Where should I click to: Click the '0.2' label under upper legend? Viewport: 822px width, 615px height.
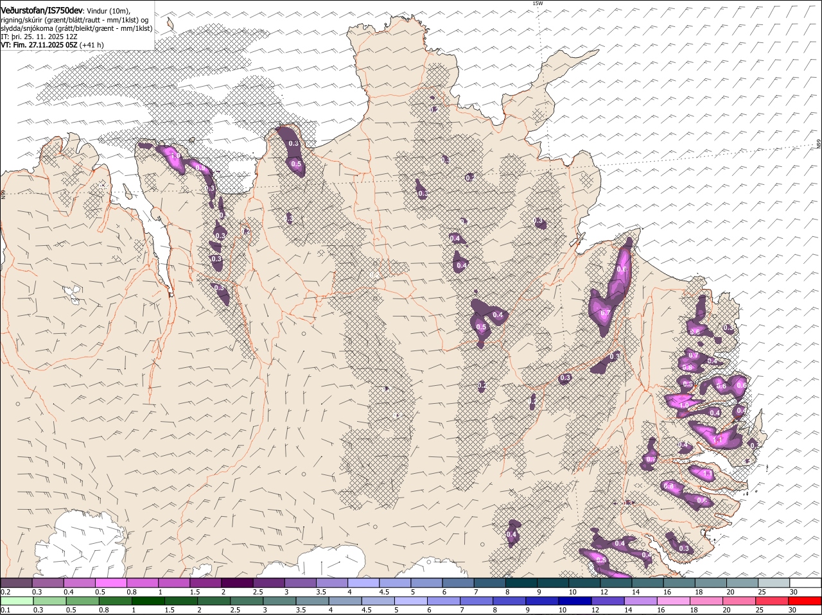pos(5,592)
